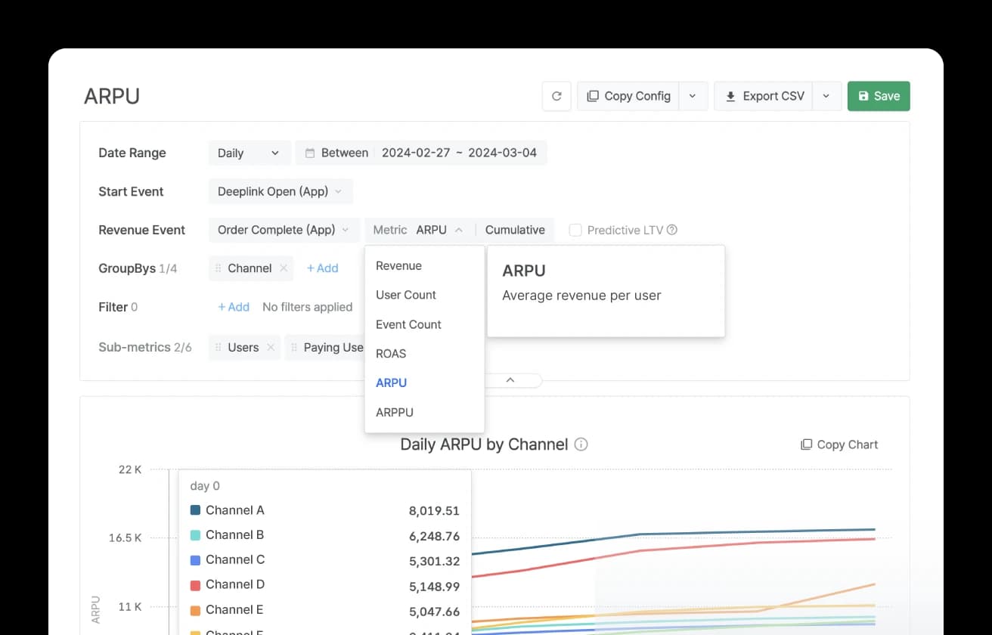This screenshot has height=635, width=992.
Task: Click the refresh icon above the config panel
Action: tap(556, 96)
